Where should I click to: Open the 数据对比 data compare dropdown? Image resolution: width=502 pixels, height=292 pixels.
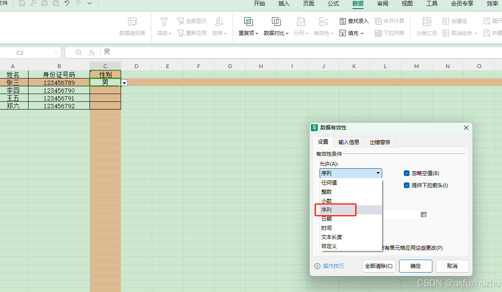click(x=276, y=26)
